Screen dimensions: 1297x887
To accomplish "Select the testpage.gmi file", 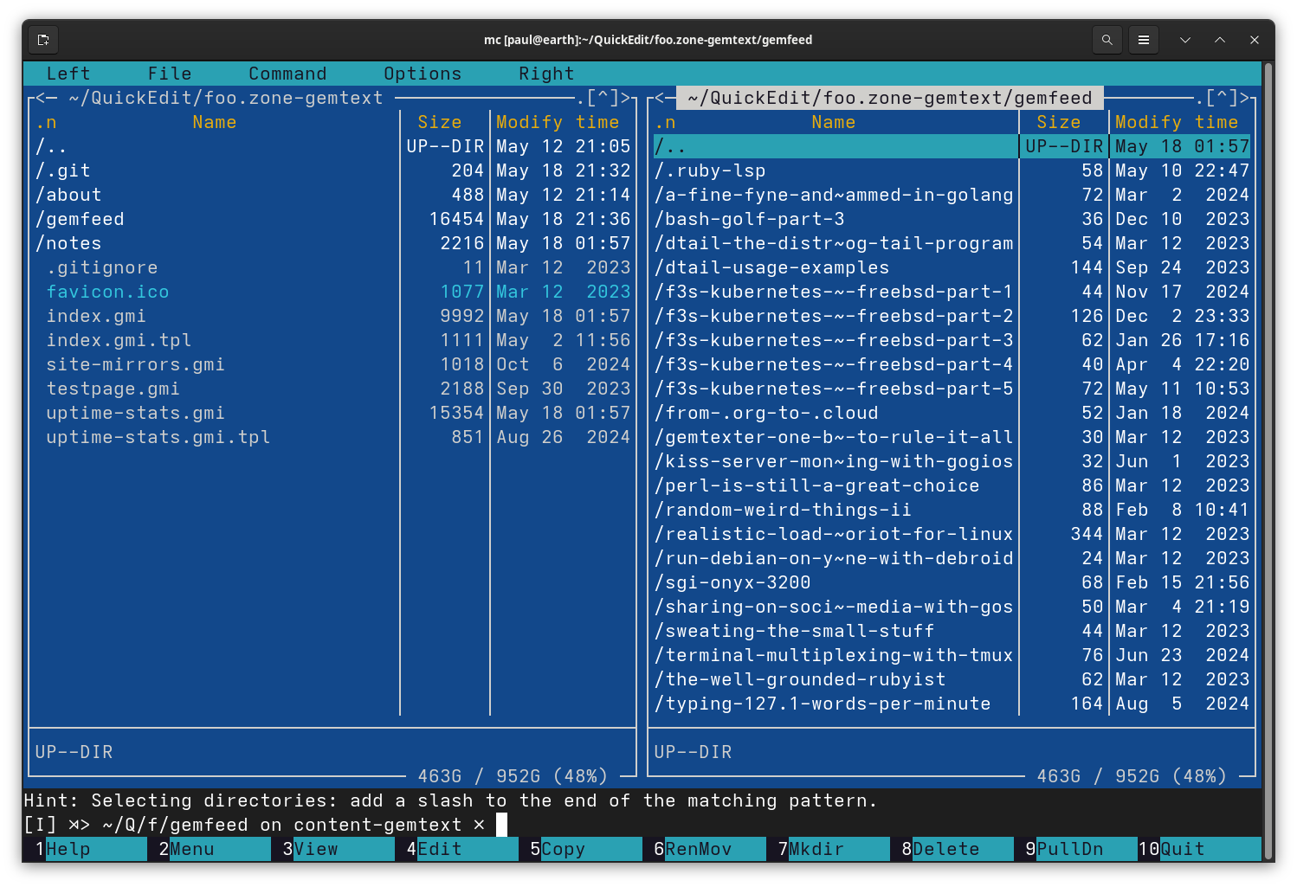I will tap(333, 389).
